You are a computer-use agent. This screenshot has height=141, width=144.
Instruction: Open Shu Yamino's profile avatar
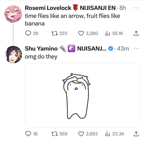coord(13,54)
